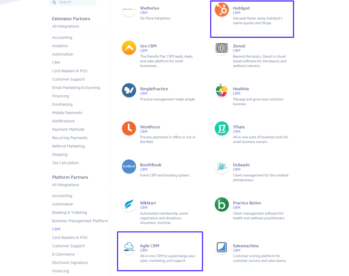Click CRM tag under Dubsado
This screenshot has width=349, height=276.
point(237,169)
